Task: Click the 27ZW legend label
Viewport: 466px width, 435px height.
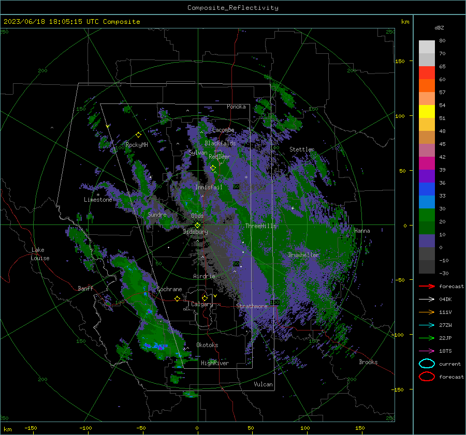Action: pos(445,325)
